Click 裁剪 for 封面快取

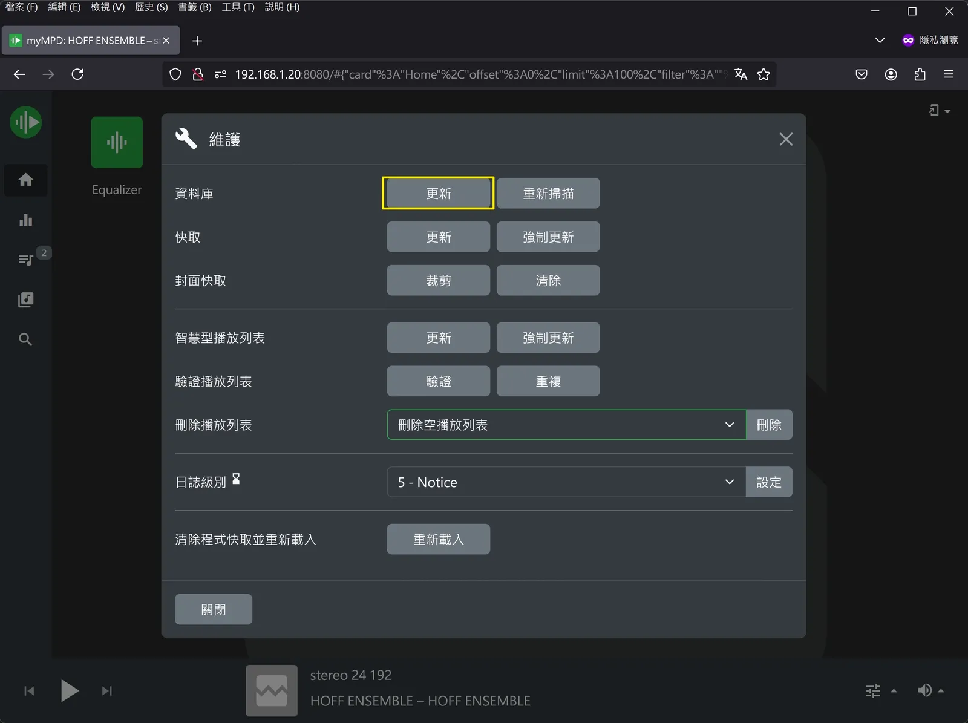tap(438, 280)
